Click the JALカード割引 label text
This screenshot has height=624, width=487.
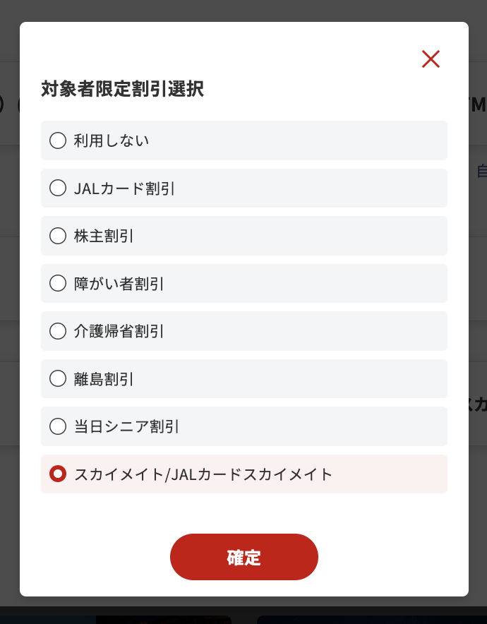[x=124, y=188]
